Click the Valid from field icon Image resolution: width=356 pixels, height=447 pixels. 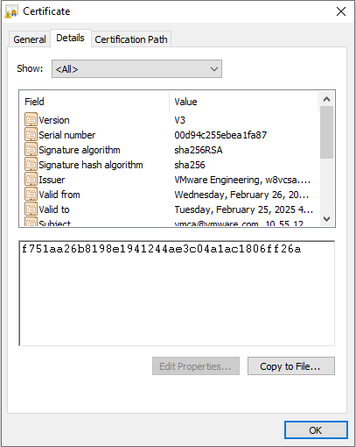tap(31, 195)
